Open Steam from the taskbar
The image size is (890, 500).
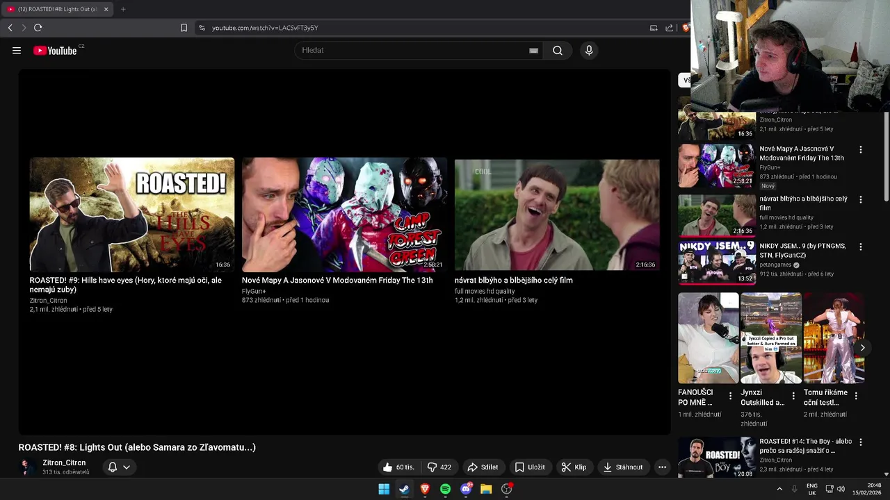(404, 489)
